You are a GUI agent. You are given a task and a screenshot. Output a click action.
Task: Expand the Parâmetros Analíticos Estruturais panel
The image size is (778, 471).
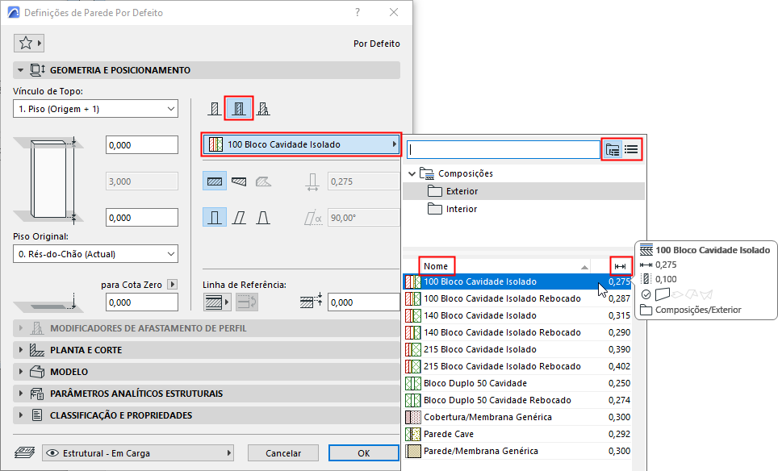20,394
